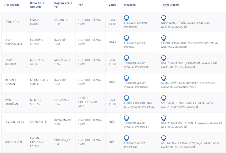226x153 pixels.
Task: Click the Mezarlık column header
Action: click(x=130, y=5)
